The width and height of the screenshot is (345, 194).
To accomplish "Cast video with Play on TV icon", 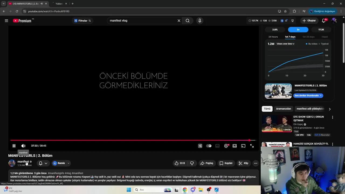I will click(243, 146).
